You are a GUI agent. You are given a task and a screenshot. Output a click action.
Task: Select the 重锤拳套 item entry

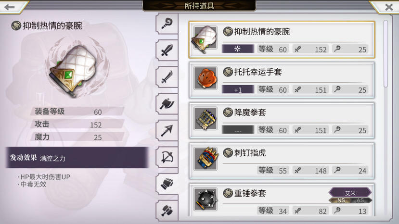coord(282,200)
